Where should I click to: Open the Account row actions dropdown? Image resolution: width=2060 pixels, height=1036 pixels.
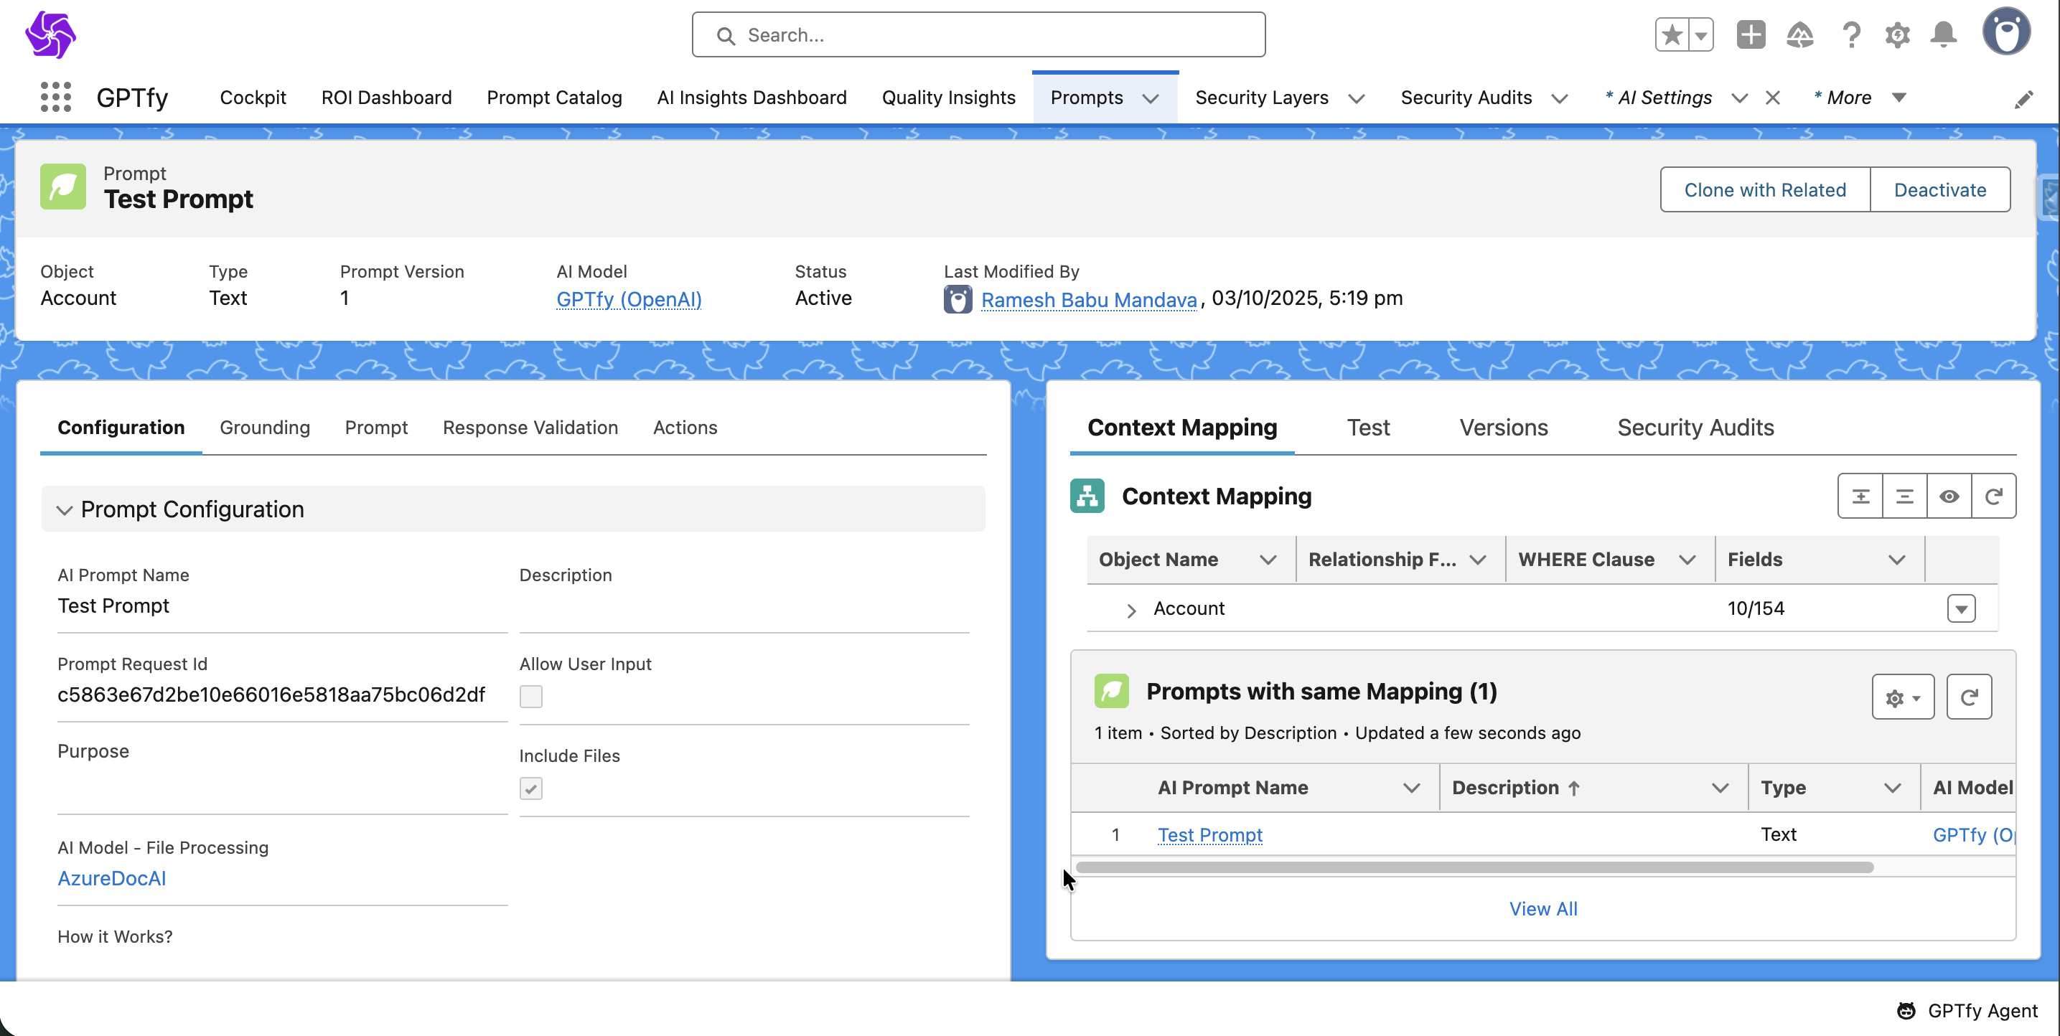[1961, 609]
